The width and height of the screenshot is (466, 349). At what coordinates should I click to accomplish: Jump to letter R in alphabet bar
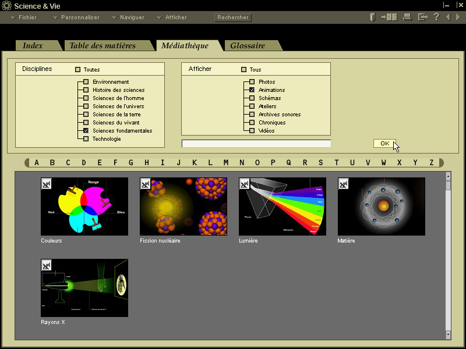(x=305, y=163)
